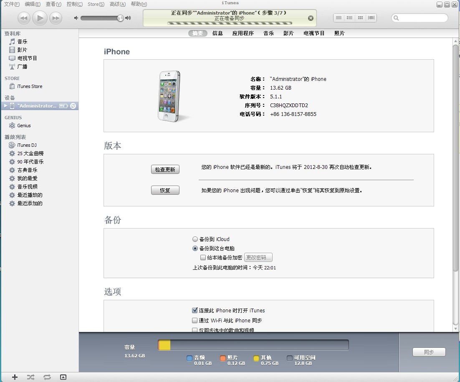
Task: Click the 同步 button
Action: 429,352
